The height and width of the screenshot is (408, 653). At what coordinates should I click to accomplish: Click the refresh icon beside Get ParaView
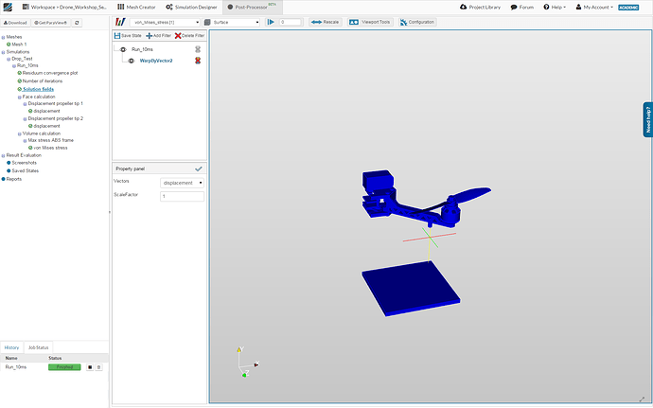pos(77,22)
